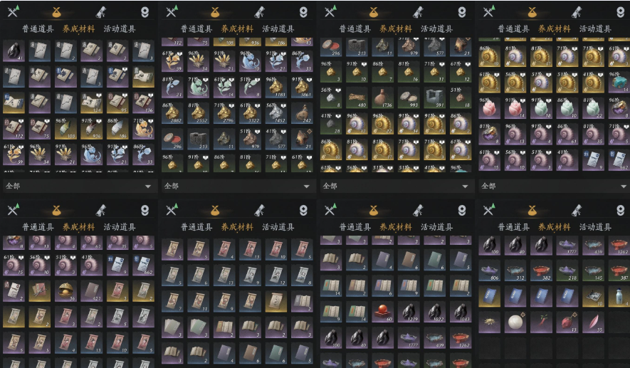The width and height of the screenshot is (630, 368).
Task: Open the 全部 dropdown in second top panel
Action: coord(237,186)
